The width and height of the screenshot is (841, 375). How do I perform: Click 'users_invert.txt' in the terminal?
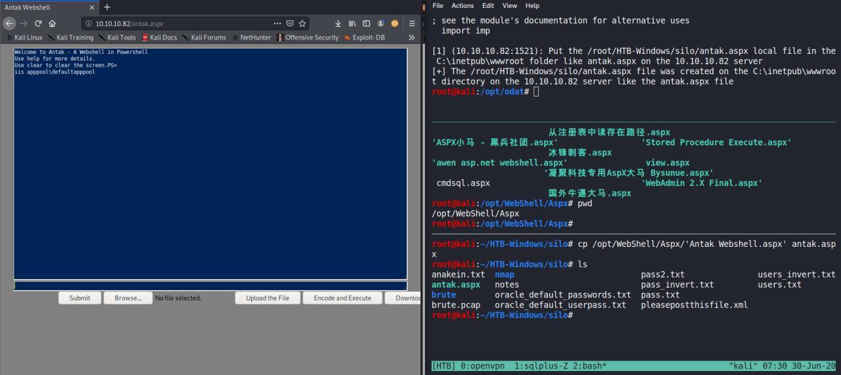tap(796, 275)
